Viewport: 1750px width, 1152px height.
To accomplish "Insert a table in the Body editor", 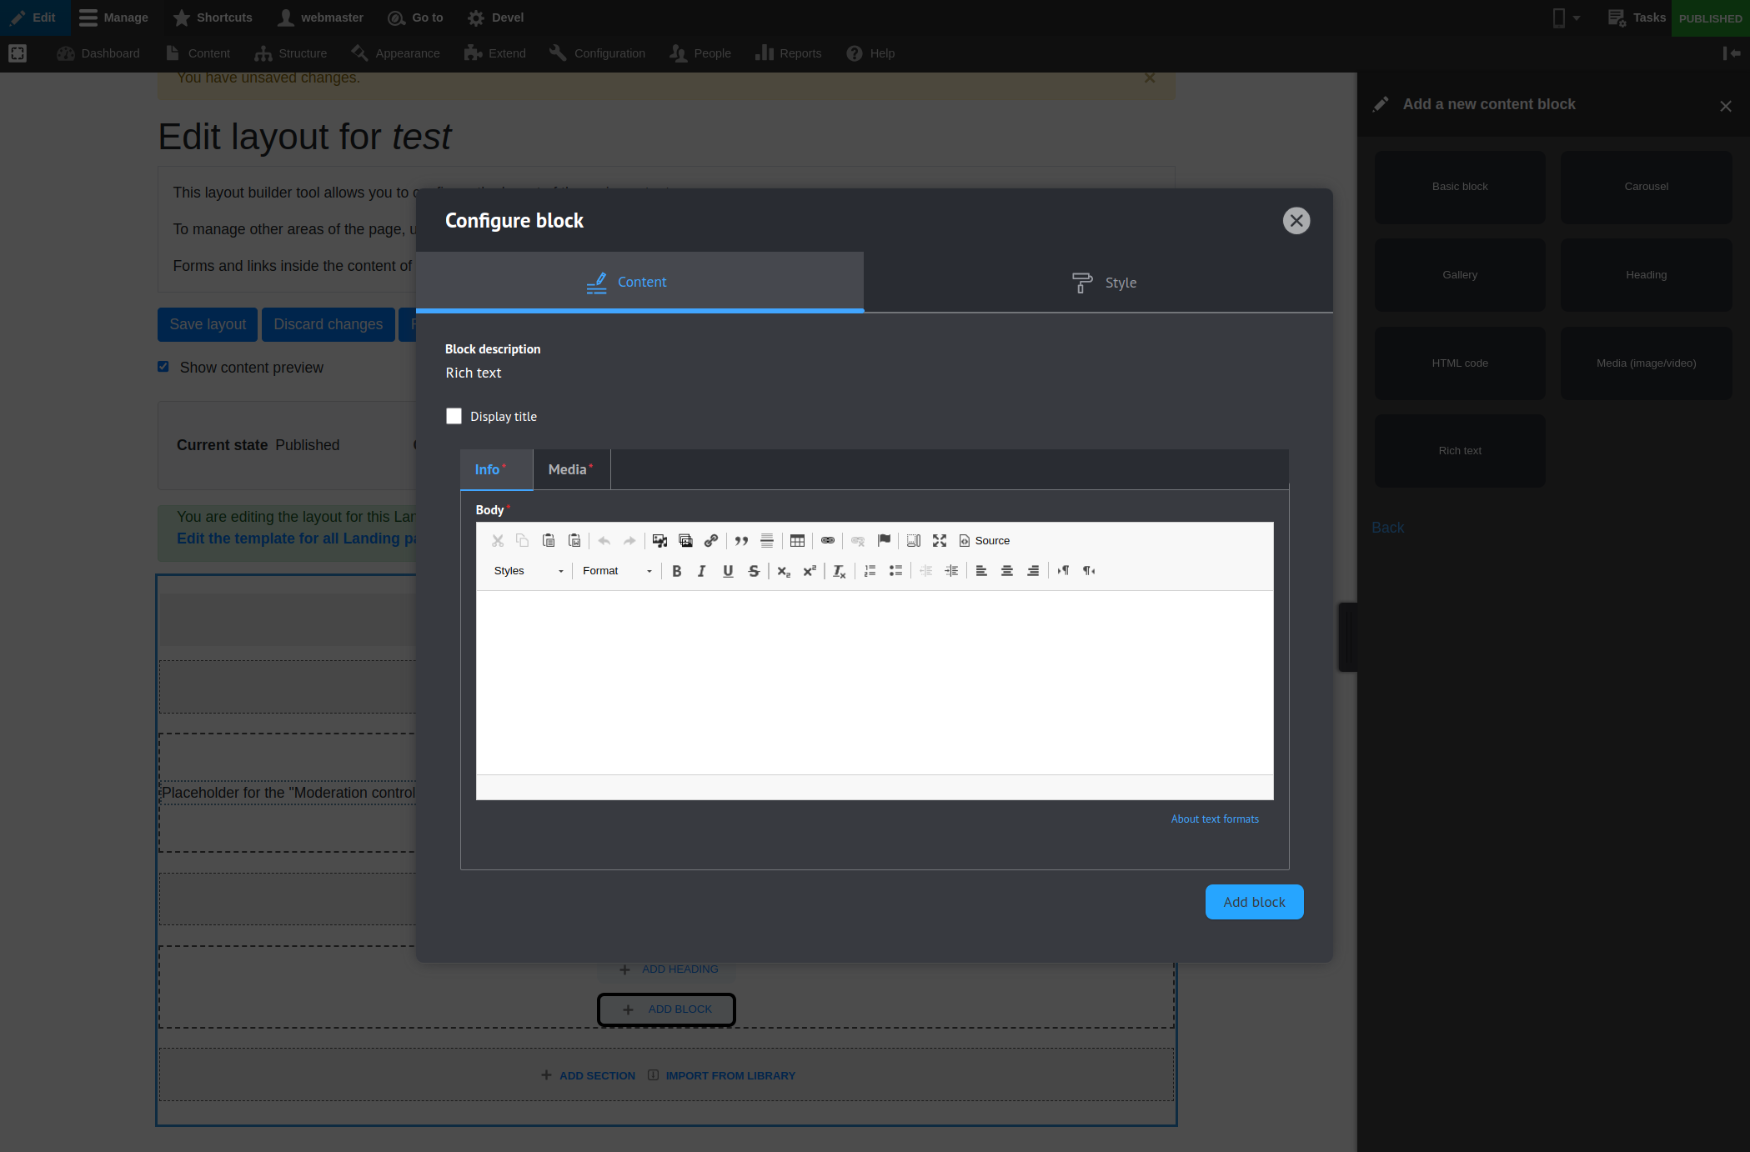I will [x=797, y=541].
